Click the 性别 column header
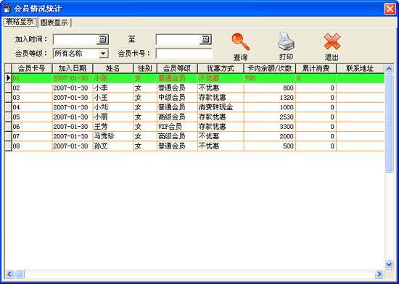The height and width of the screenshot is (284, 399). pyautogui.click(x=145, y=68)
